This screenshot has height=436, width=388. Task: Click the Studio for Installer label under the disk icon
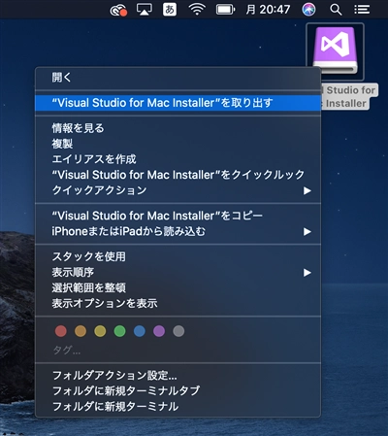coord(349,96)
